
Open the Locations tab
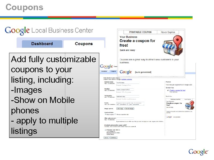(104, 71)
